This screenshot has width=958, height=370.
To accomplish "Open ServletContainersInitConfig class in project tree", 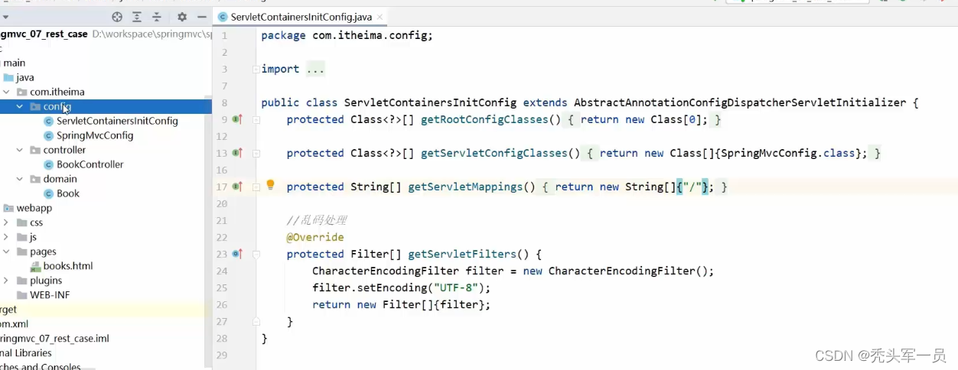I will (117, 121).
